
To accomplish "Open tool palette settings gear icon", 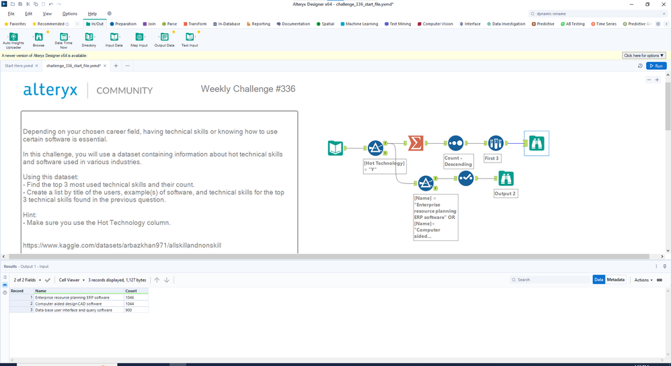I will tap(658, 24).
